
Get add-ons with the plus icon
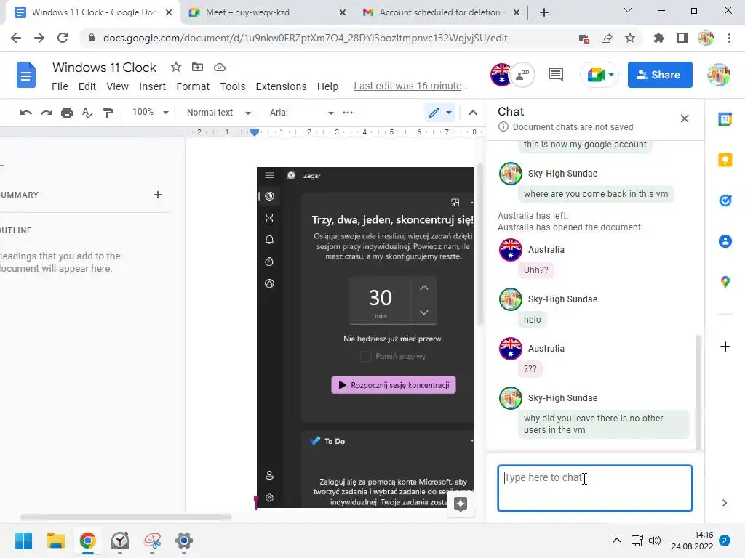point(725,347)
